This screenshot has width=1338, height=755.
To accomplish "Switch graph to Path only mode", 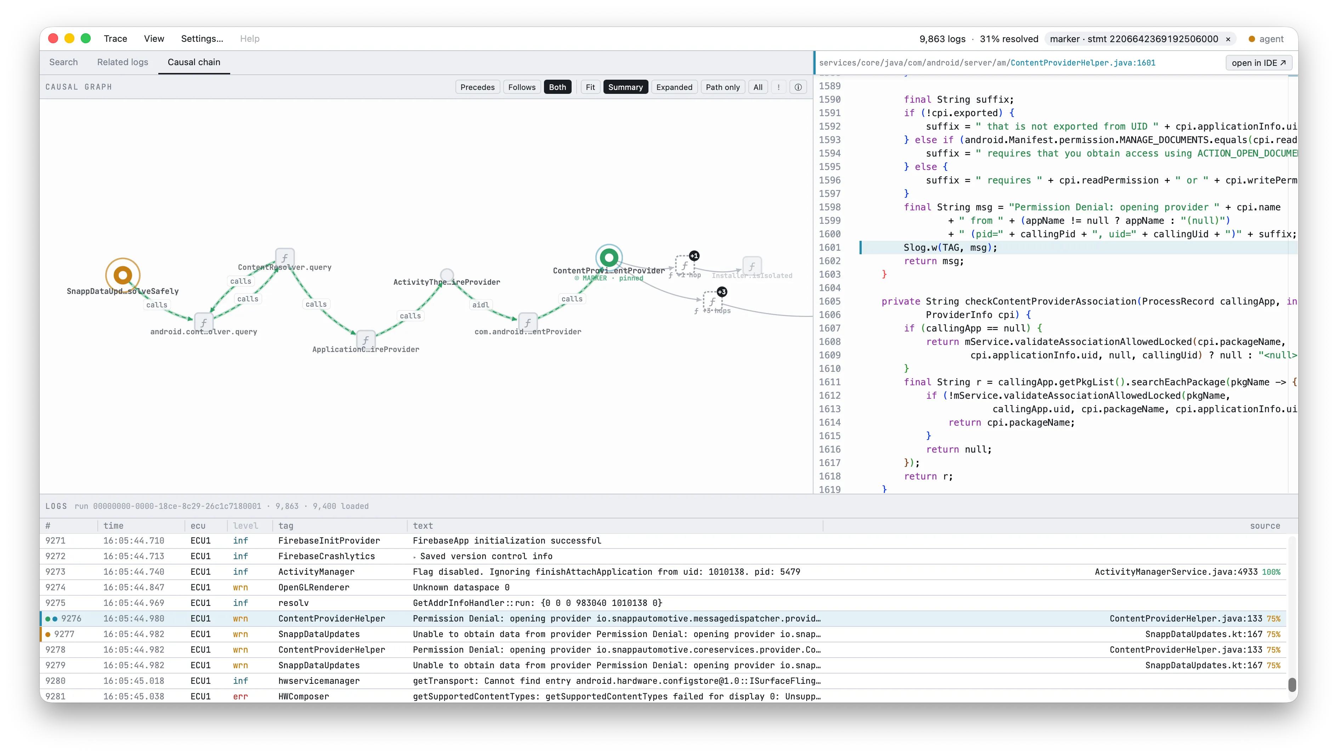I will (722, 87).
